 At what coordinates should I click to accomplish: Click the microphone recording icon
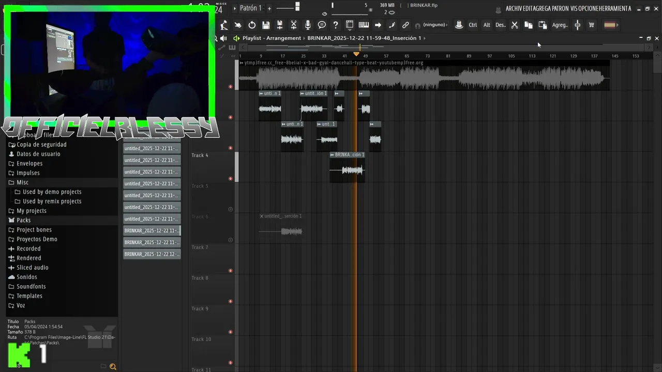[x=308, y=25]
